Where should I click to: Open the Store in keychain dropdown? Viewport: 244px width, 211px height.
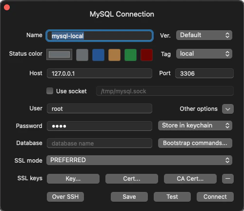click(195, 126)
